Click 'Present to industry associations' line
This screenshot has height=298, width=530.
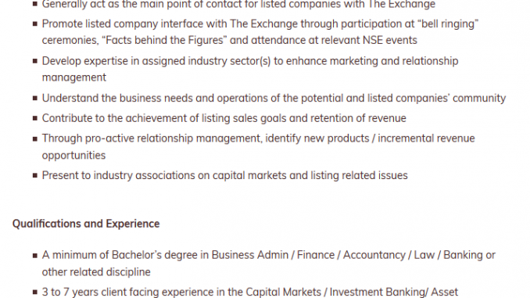pos(225,175)
